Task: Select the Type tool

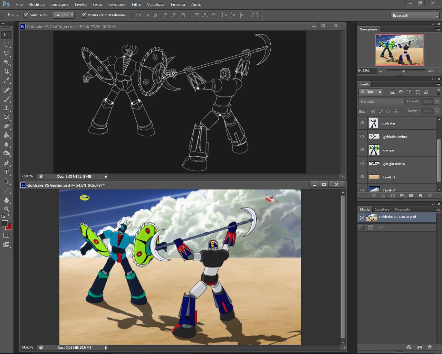Action: tap(7, 172)
